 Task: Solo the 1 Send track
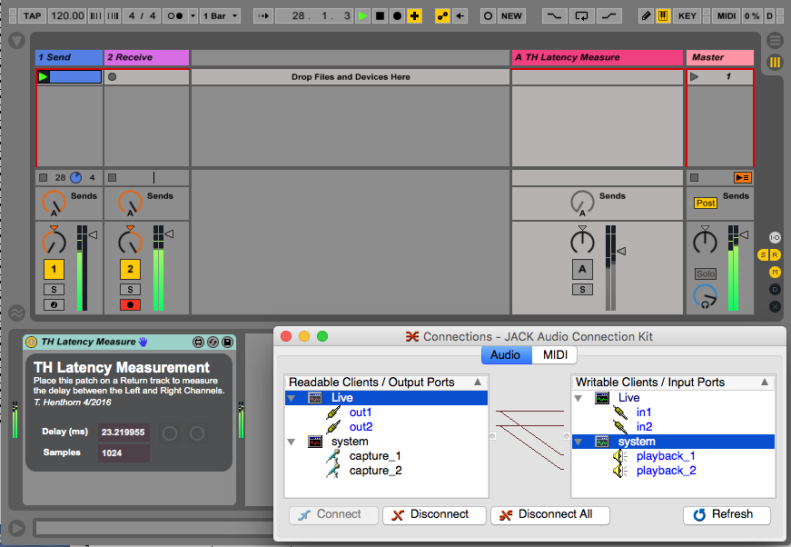[x=54, y=290]
